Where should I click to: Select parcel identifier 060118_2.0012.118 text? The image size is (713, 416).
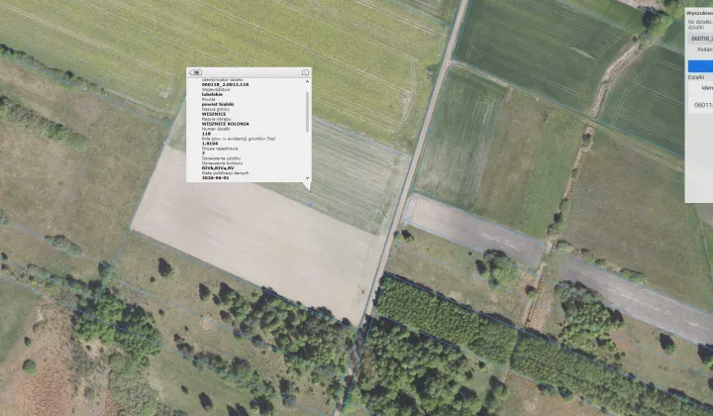[x=225, y=84]
